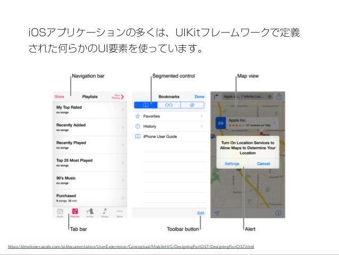Select the Playlists tab icon
339x255 pixels.
(x=75, y=212)
